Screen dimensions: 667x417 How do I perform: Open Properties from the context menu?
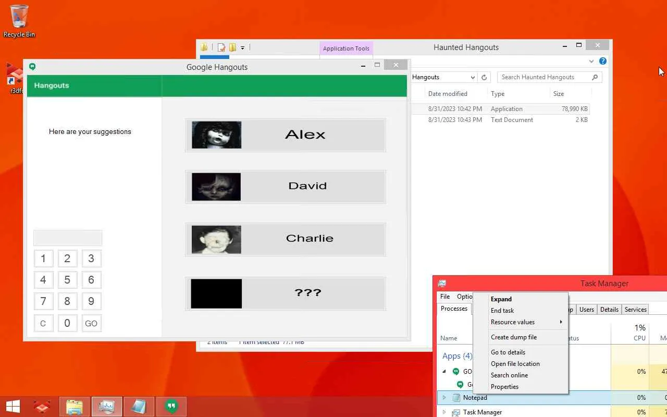coord(520,387)
